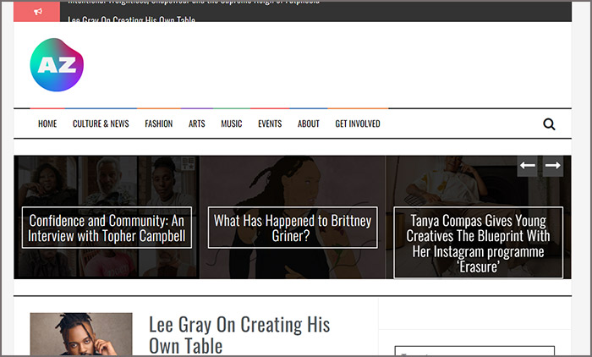The height and width of the screenshot is (357, 592).
Task: Navigate to Events page
Action: pyautogui.click(x=270, y=124)
